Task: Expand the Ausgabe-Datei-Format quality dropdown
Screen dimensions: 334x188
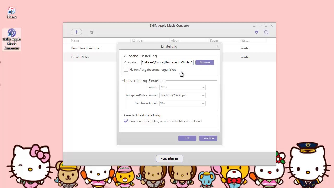Action: (182, 95)
